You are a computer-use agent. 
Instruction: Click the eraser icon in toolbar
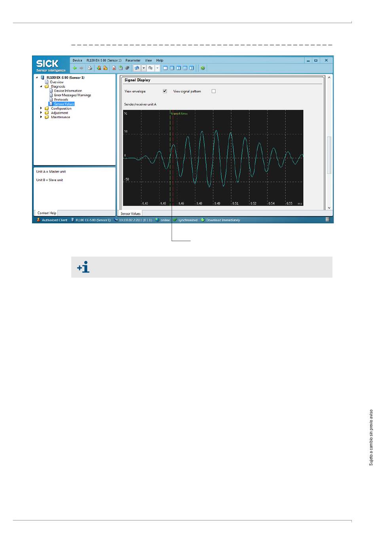(127, 68)
